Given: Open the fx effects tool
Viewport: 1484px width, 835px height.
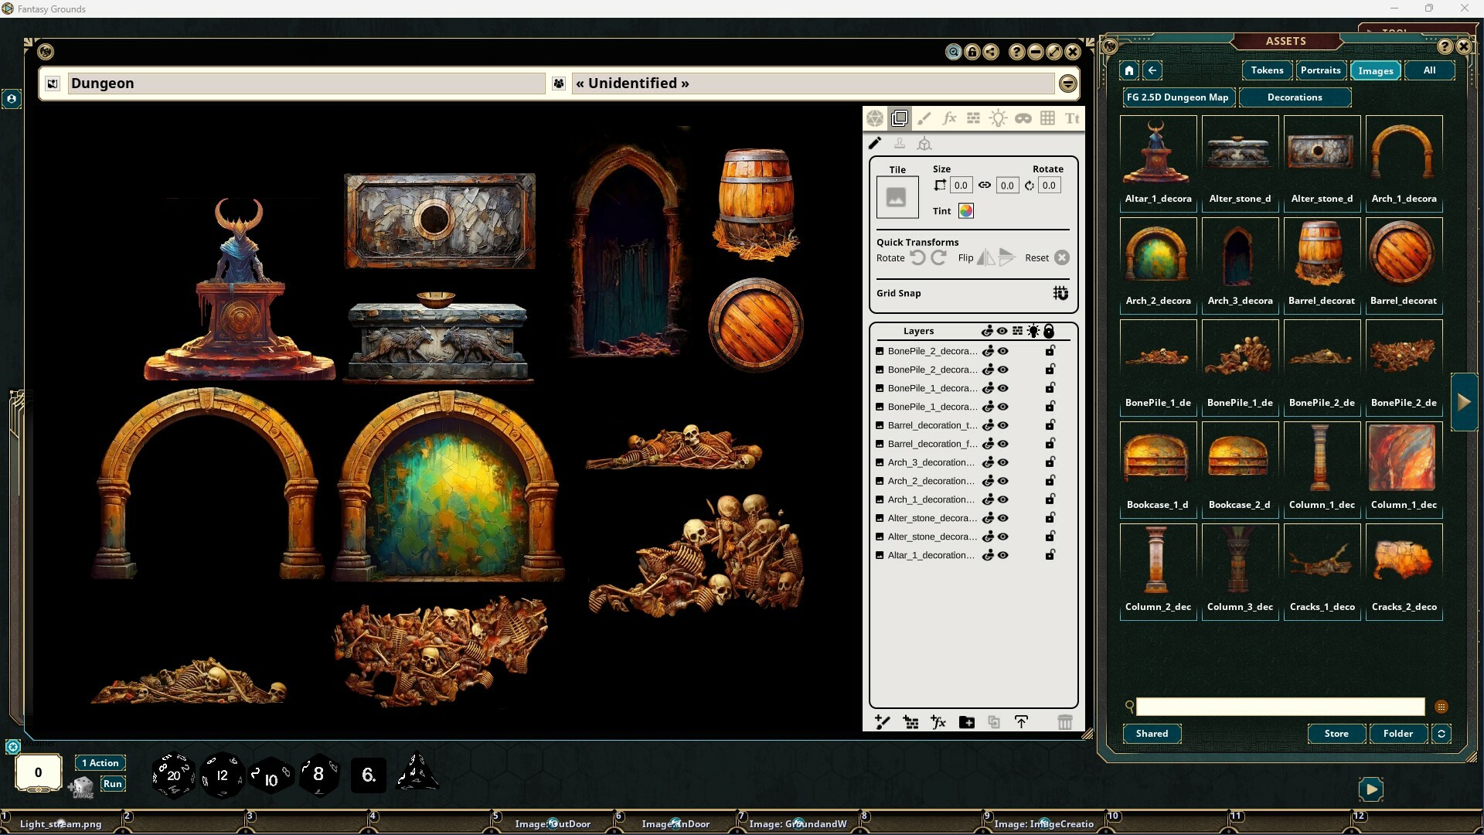Looking at the screenshot, I should tap(949, 118).
